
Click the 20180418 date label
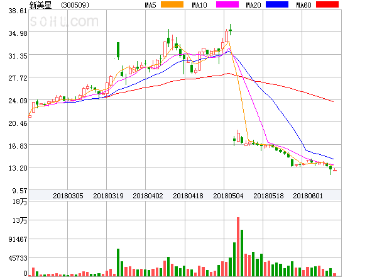coord(188,196)
